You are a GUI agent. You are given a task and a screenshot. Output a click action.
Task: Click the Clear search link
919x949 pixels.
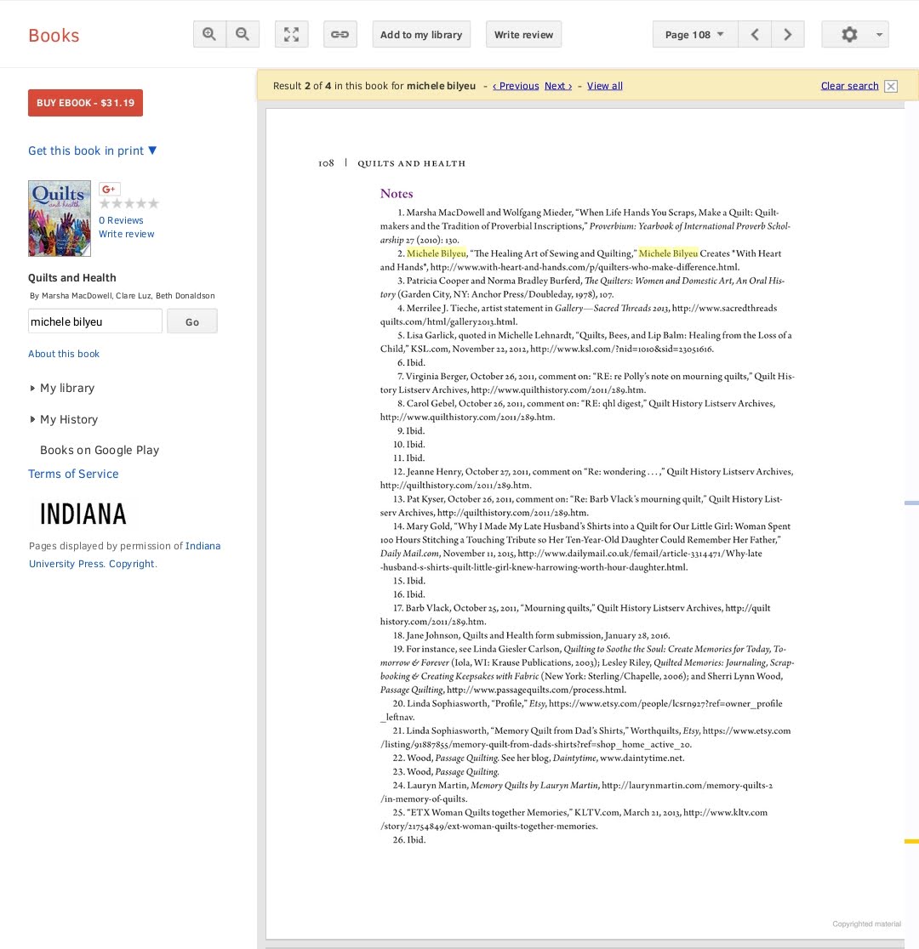(x=849, y=86)
